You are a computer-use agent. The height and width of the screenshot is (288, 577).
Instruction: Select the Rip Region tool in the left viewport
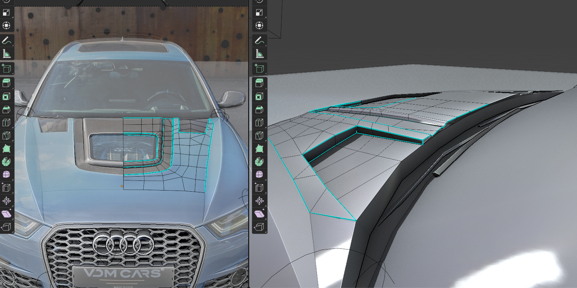click(6, 227)
